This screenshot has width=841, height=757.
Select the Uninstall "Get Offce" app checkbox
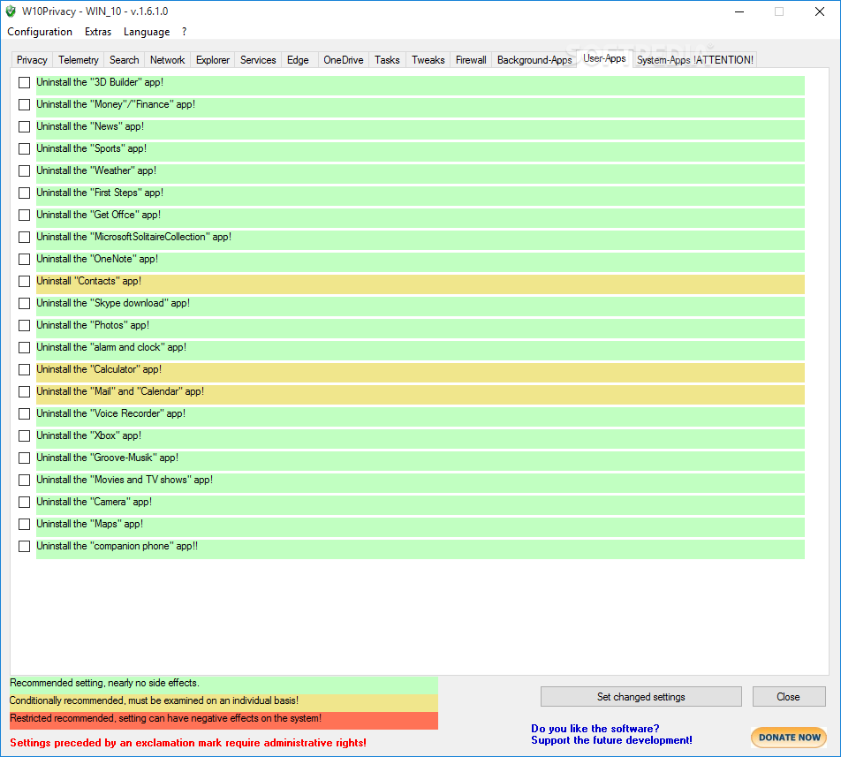[24, 215]
